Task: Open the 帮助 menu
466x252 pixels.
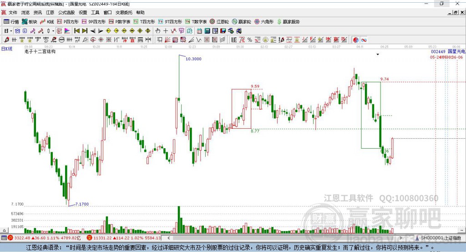Action: point(140,12)
